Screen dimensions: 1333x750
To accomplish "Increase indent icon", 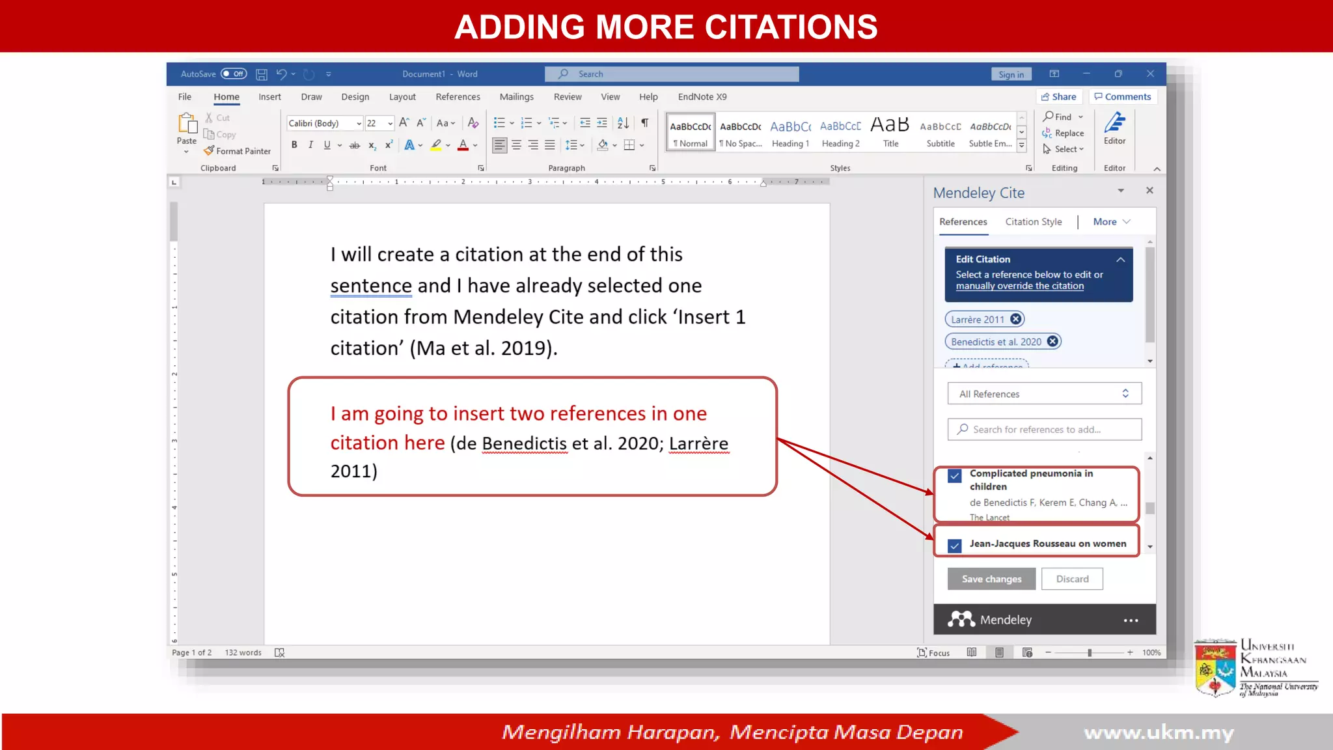I will click(x=602, y=122).
